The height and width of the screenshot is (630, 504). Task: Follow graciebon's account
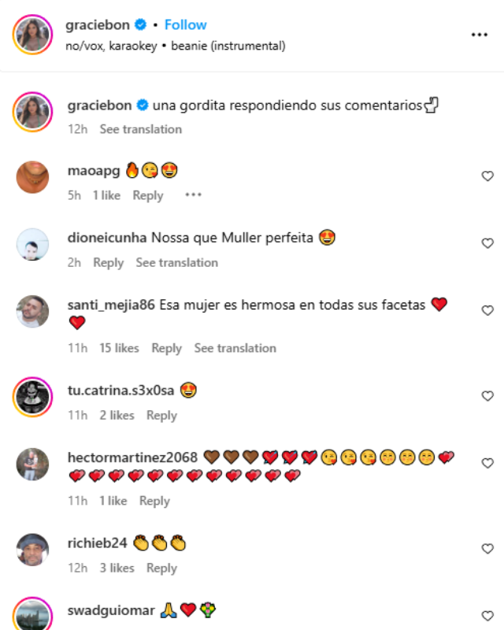click(x=185, y=25)
